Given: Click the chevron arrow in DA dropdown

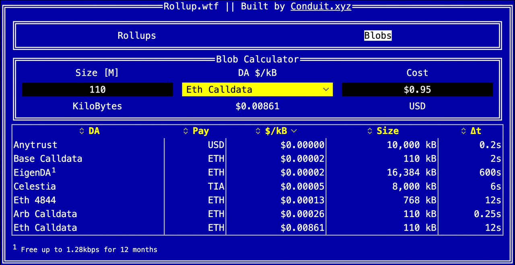Looking at the screenshot, I should [x=326, y=89].
